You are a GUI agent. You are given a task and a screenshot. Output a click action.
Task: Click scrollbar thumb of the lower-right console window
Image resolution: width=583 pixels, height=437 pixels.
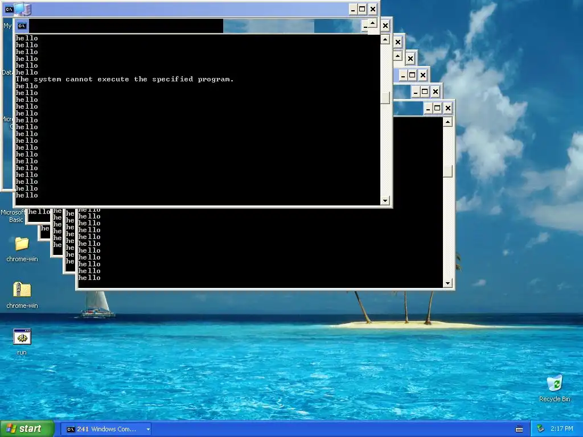click(447, 171)
